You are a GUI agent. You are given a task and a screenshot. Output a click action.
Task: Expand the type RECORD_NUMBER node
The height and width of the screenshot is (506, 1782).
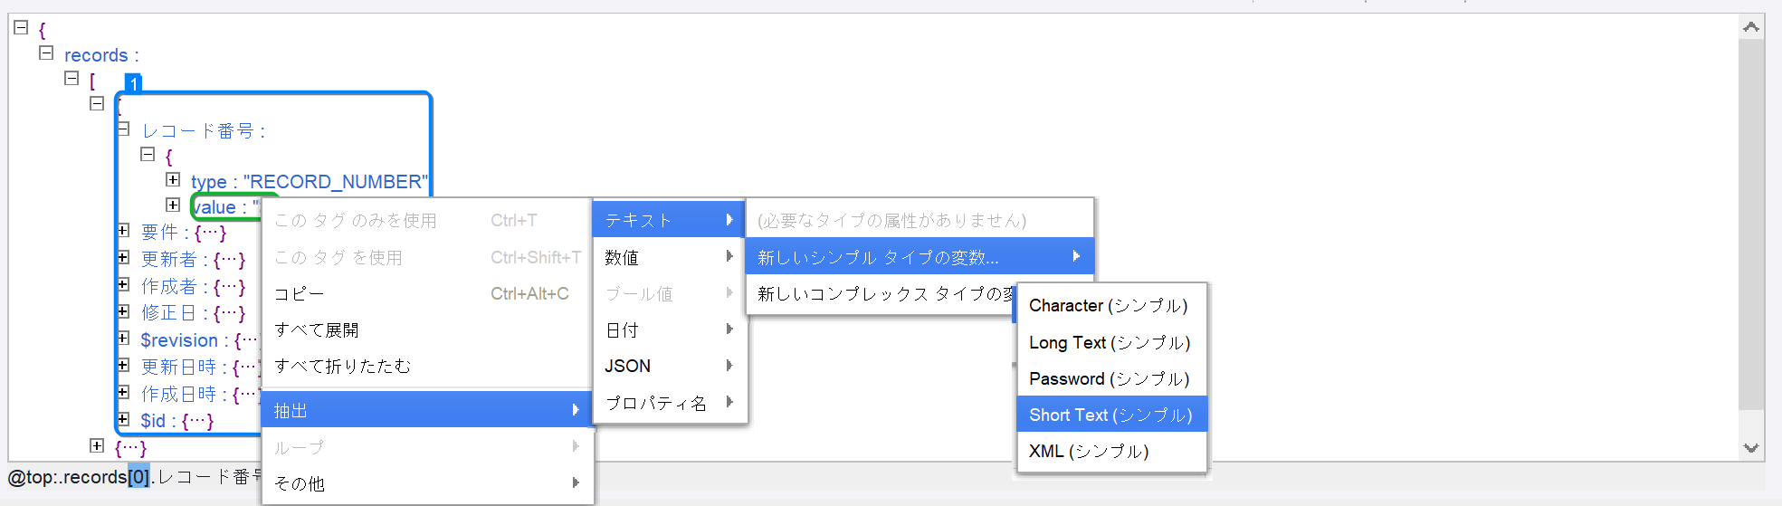(173, 179)
